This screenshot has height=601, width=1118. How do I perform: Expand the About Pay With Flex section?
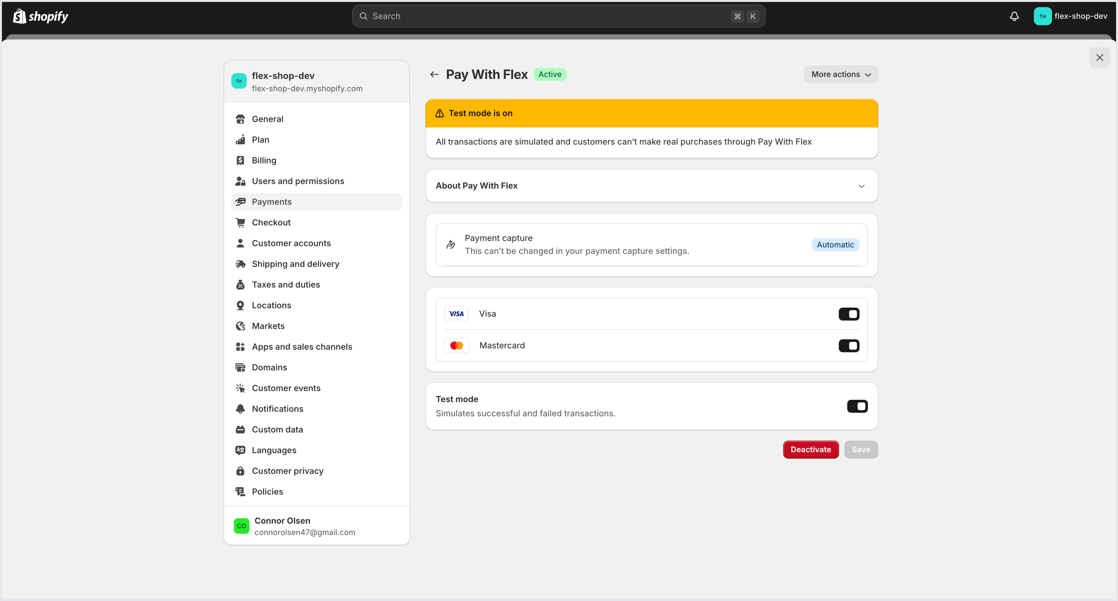click(652, 186)
